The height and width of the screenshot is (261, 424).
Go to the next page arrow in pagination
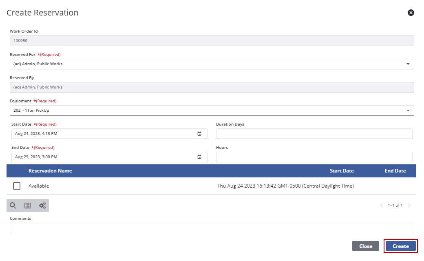click(x=409, y=206)
